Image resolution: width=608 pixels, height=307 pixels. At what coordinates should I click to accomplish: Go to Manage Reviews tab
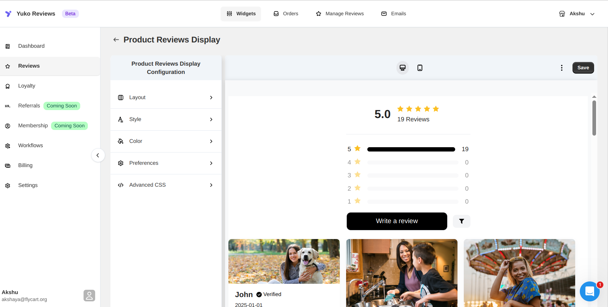point(340,14)
